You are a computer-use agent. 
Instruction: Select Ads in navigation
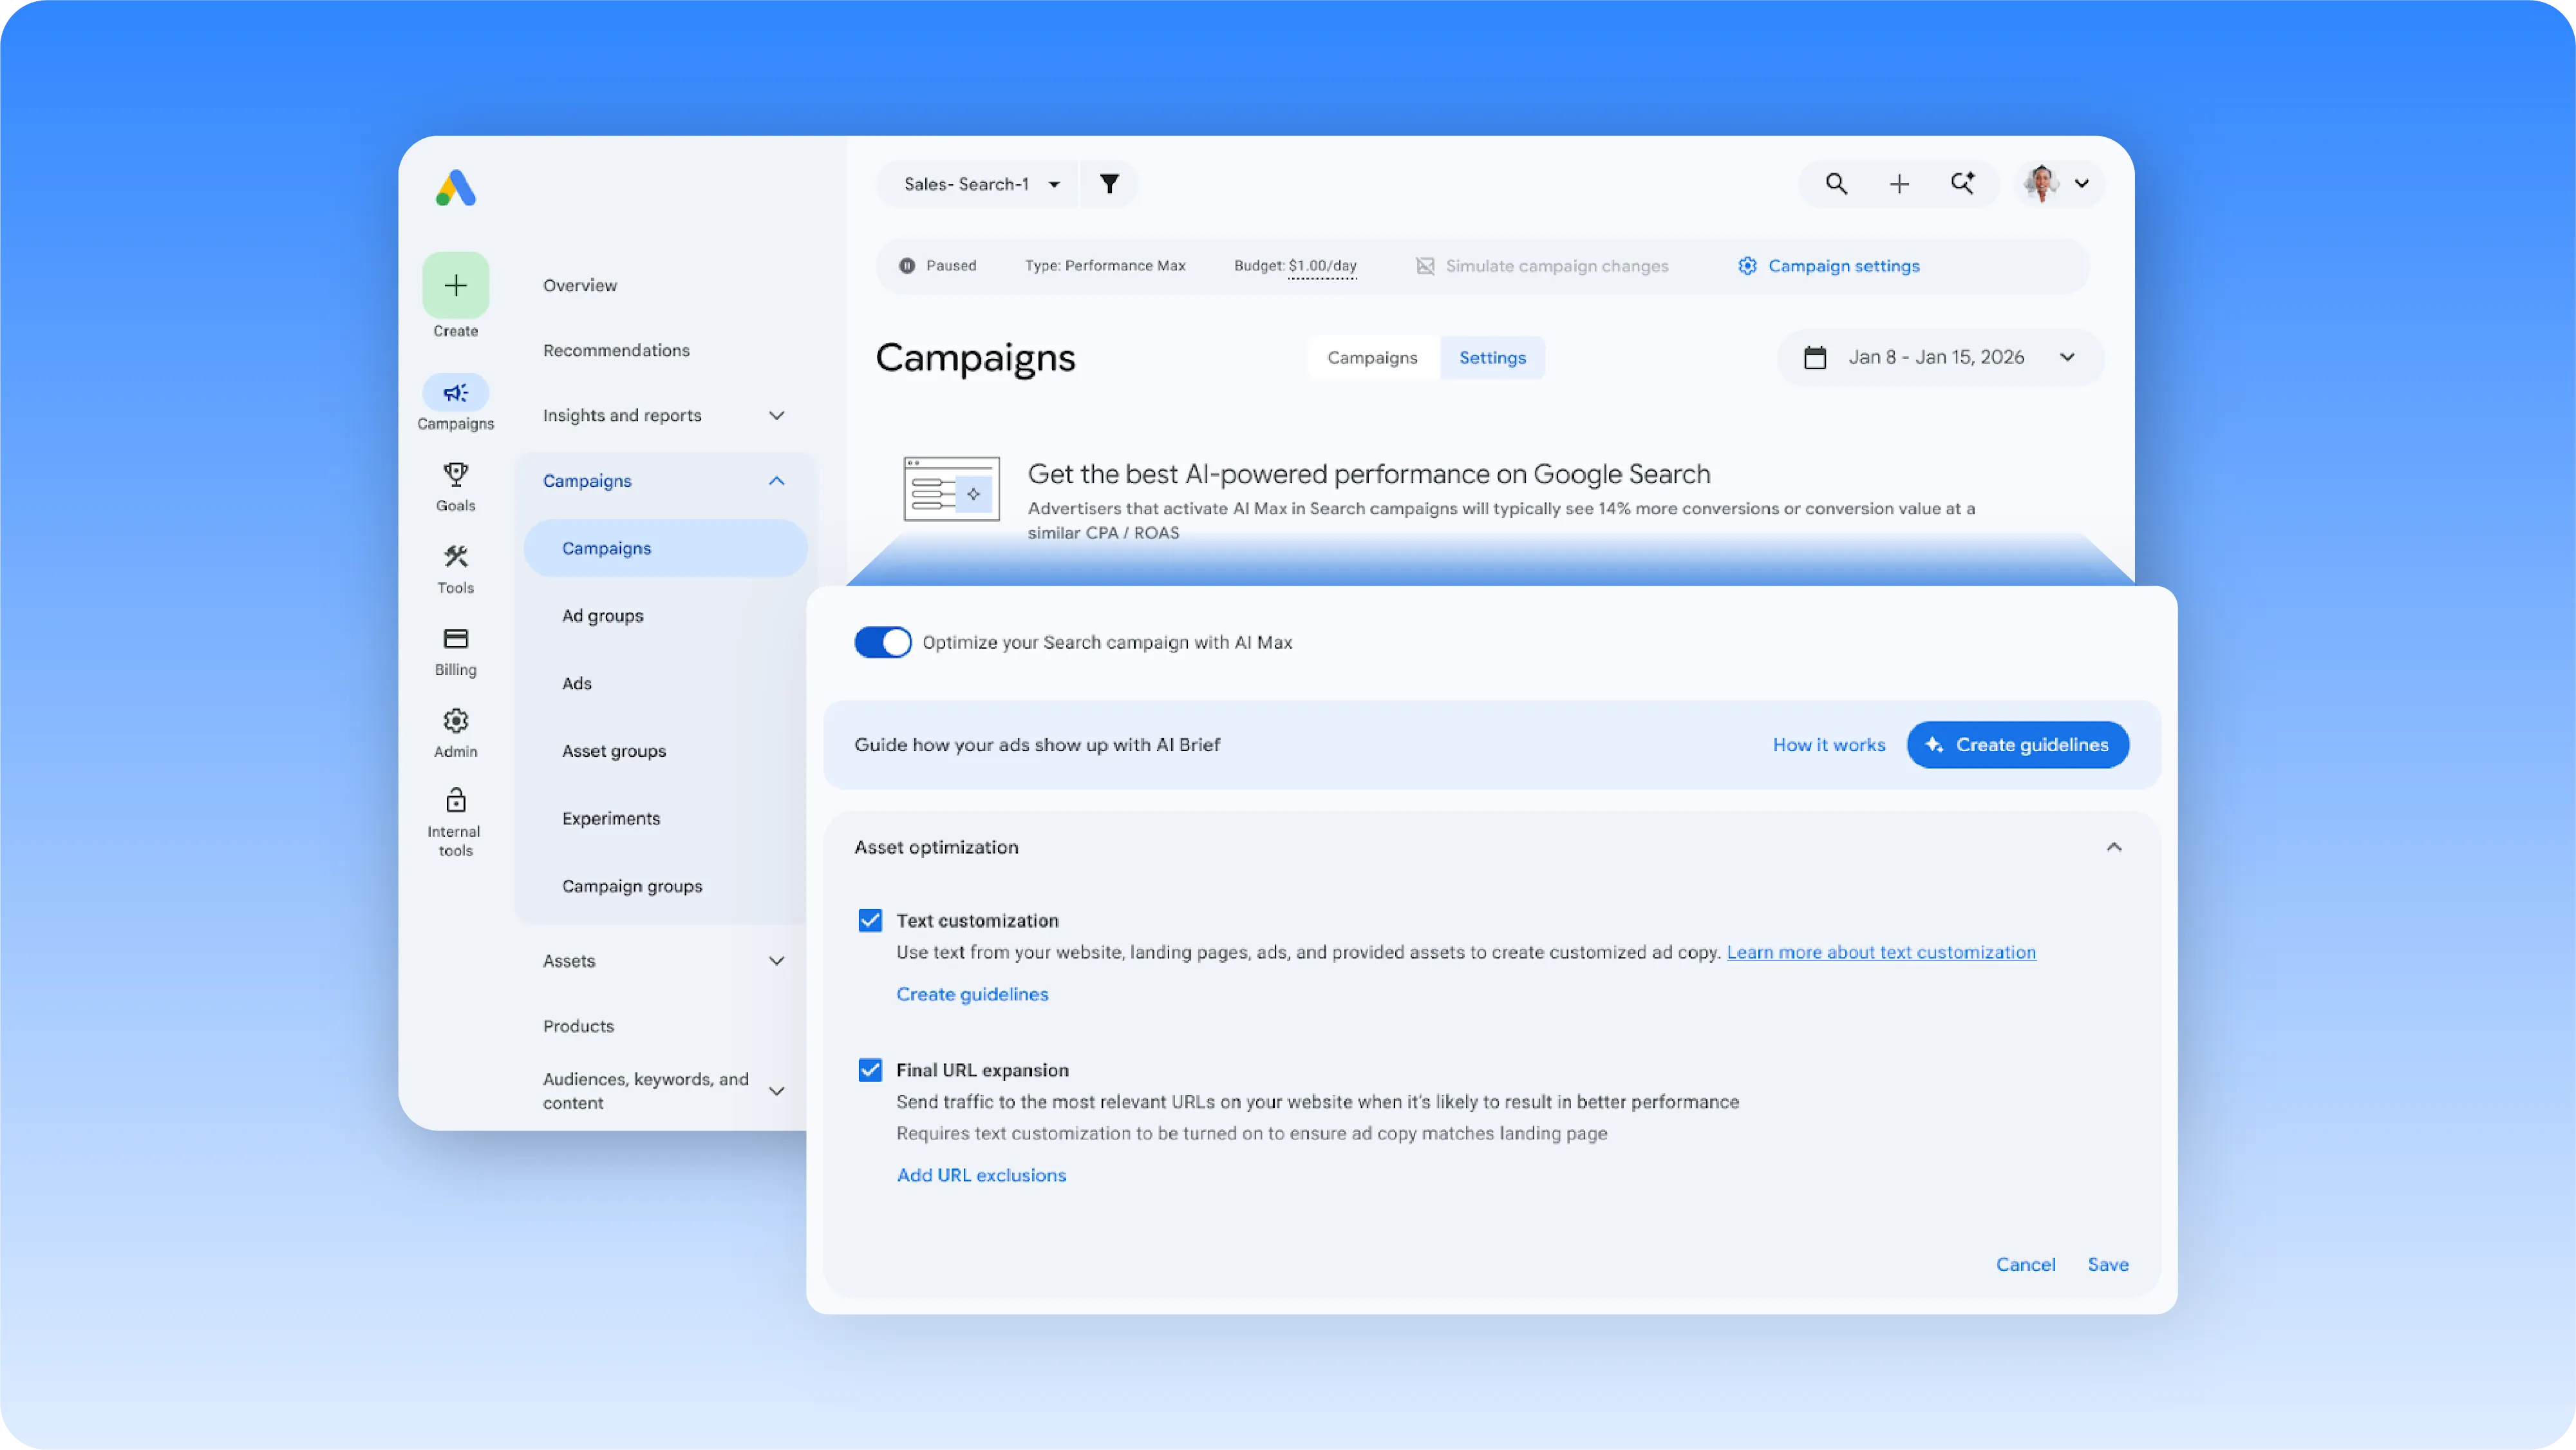(x=577, y=685)
